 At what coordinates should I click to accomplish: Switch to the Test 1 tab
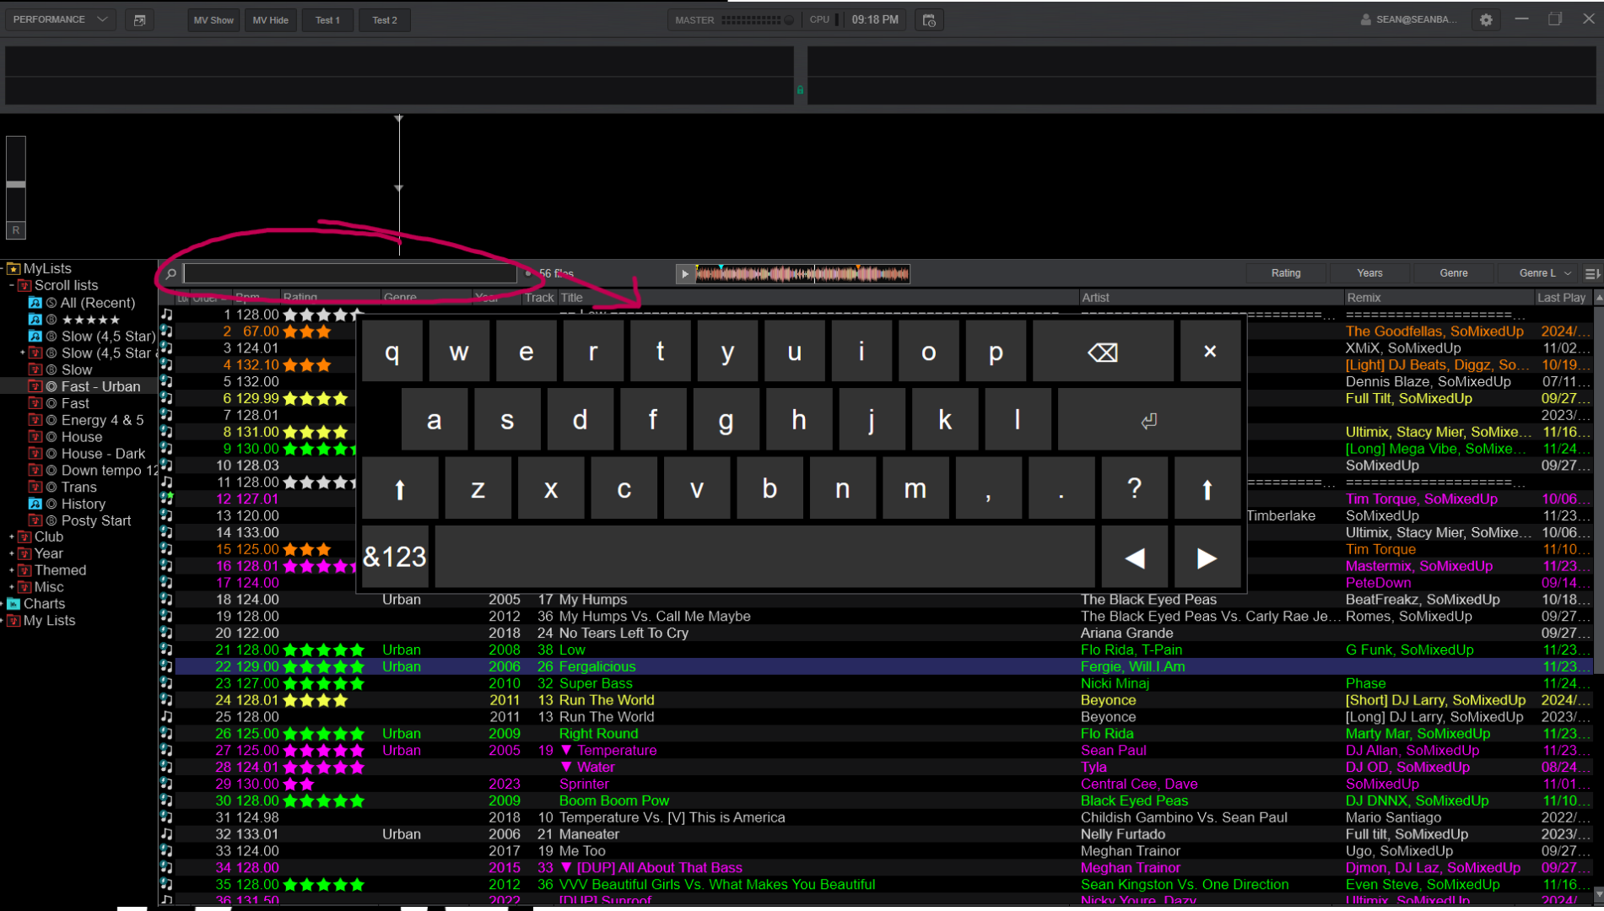327,19
